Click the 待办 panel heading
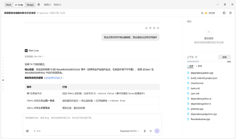Viewport: 236px width, 139px height. coord(189,21)
